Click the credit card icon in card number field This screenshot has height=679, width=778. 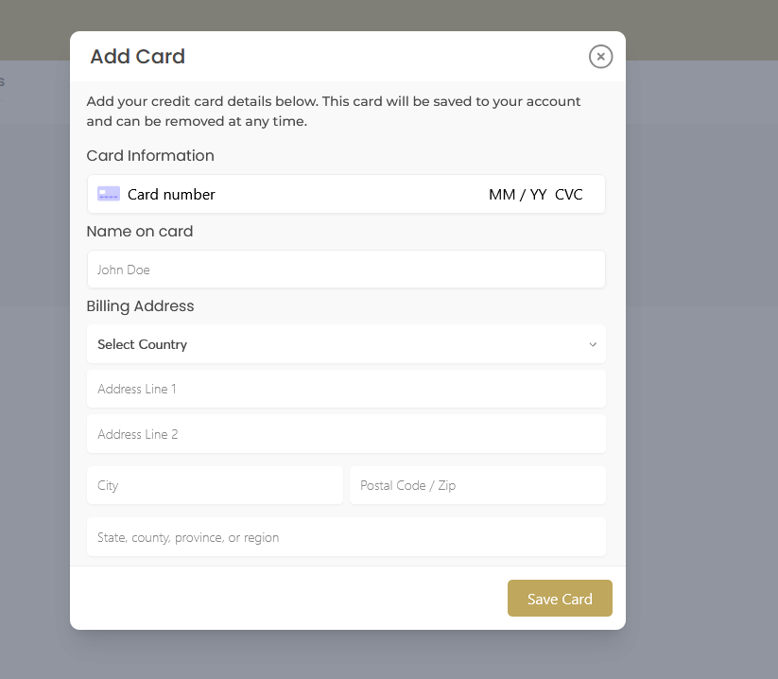pyautogui.click(x=108, y=193)
